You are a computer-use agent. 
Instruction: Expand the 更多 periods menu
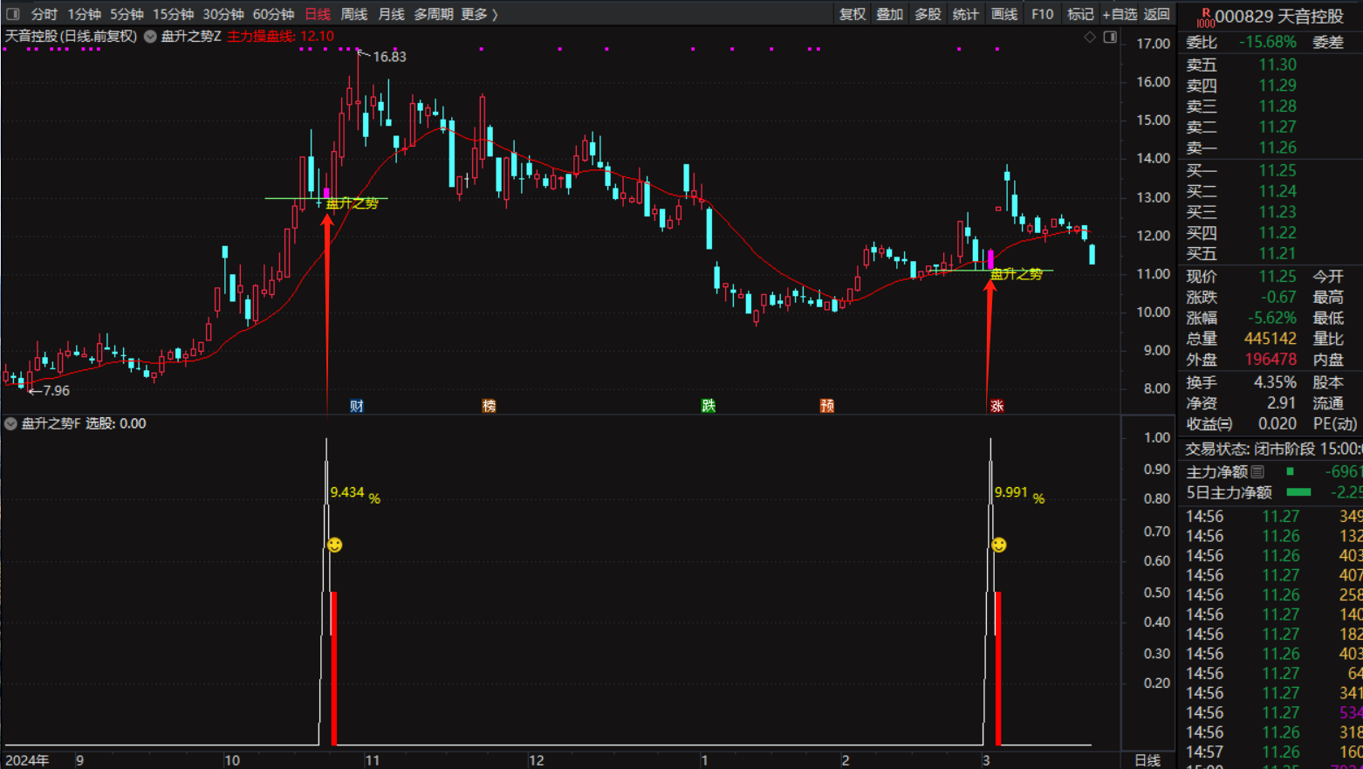point(479,14)
